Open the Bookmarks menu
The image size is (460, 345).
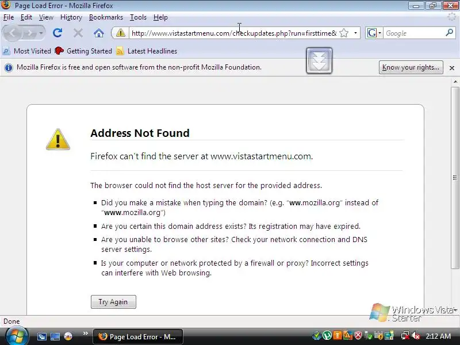pos(106,17)
